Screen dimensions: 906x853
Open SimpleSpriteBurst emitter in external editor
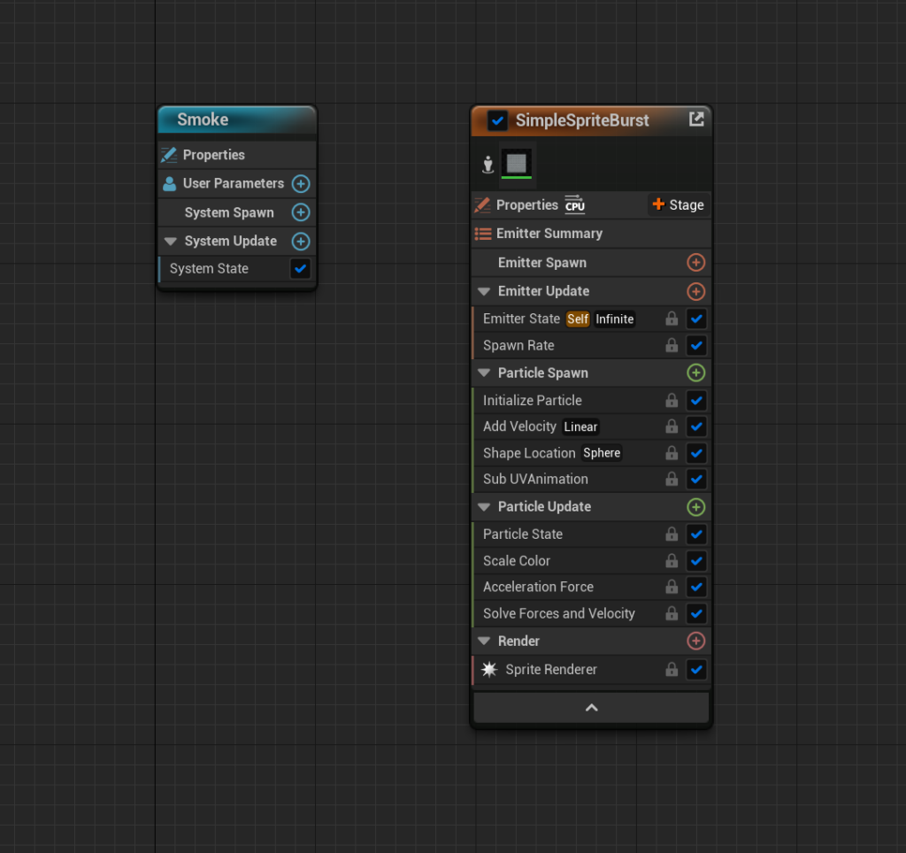pyautogui.click(x=696, y=119)
